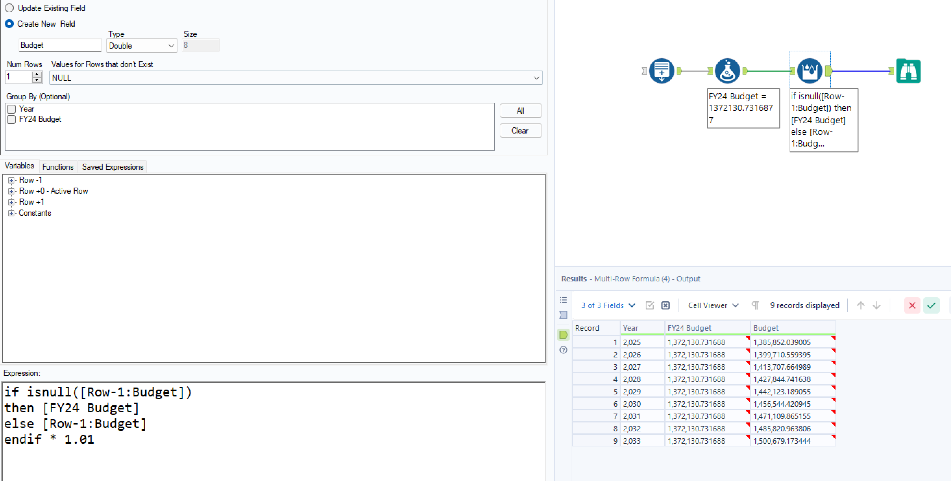
Task: Open the Type dropdown set to Double
Action: click(142, 46)
